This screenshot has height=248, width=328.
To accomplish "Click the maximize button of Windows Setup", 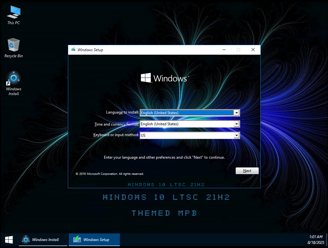I will [238, 50].
